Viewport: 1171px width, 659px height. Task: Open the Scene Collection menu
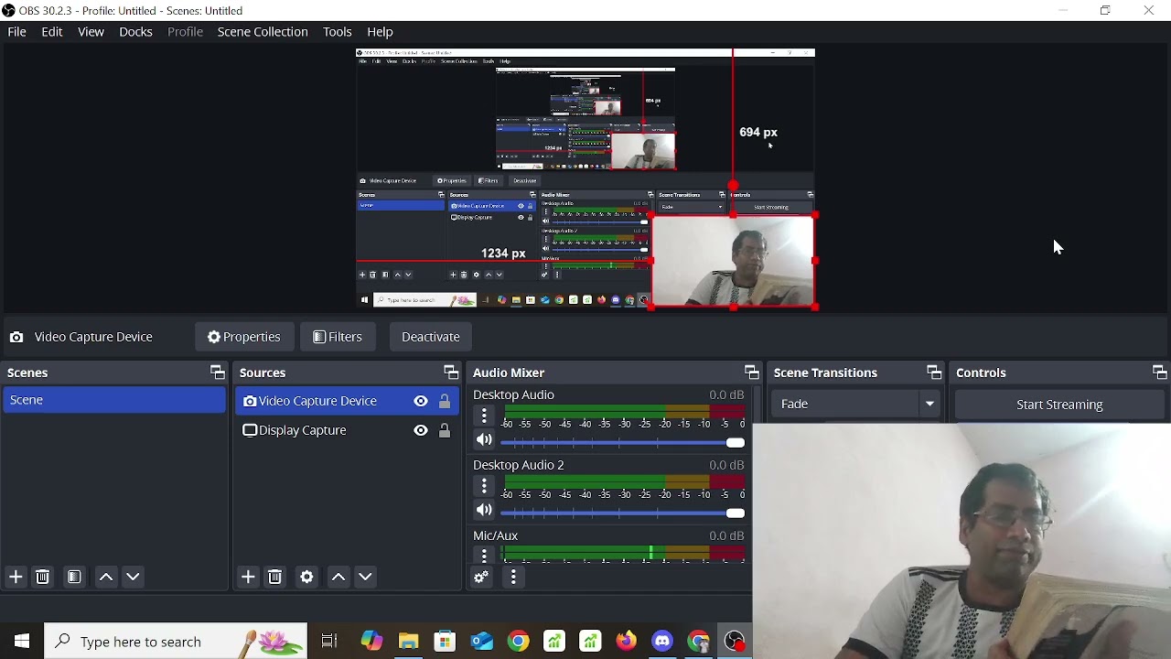[x=263, y=32]
